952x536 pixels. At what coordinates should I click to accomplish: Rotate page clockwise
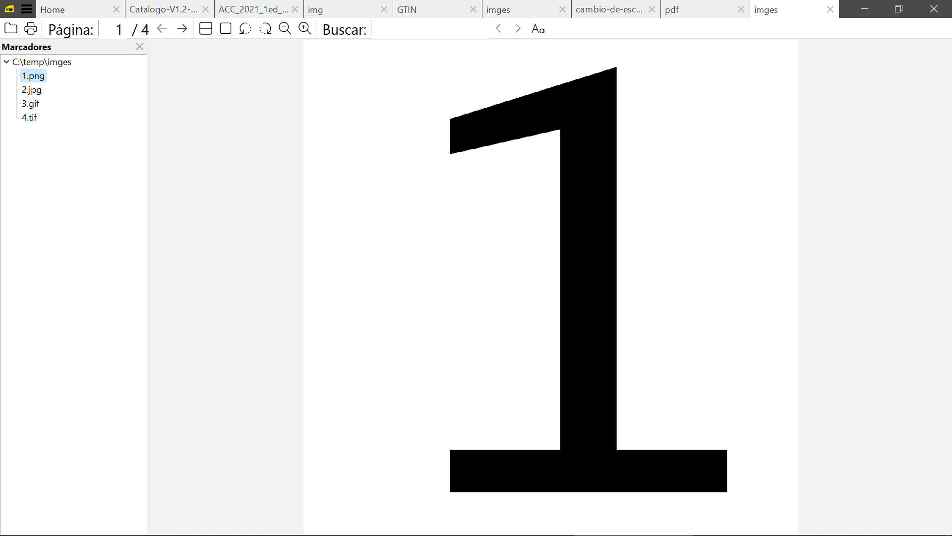point(265,29)
